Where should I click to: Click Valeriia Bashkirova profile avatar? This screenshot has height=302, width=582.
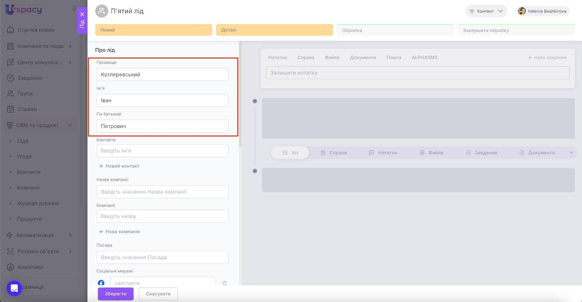pos(522,11)
